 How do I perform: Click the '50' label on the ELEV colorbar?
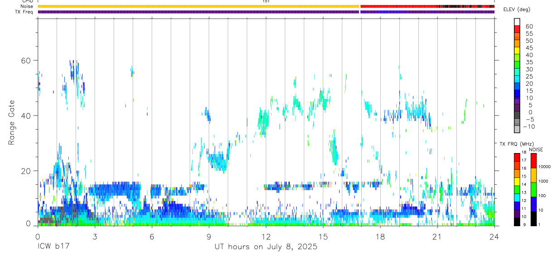pyautogui.click(x=529, y=41)
